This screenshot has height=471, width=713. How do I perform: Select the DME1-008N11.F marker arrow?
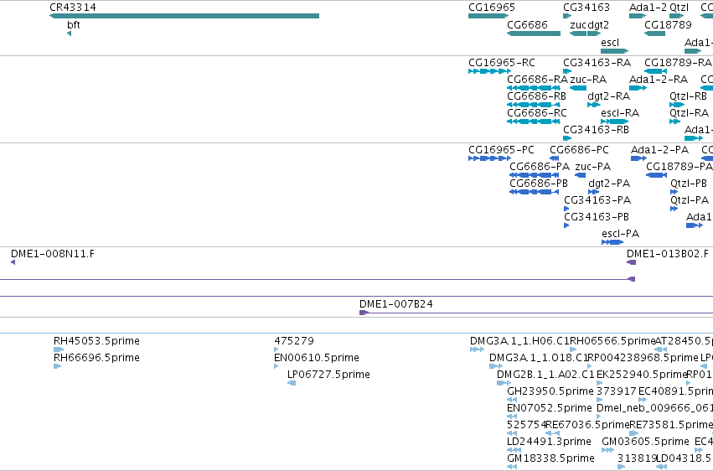click(13, 262)
